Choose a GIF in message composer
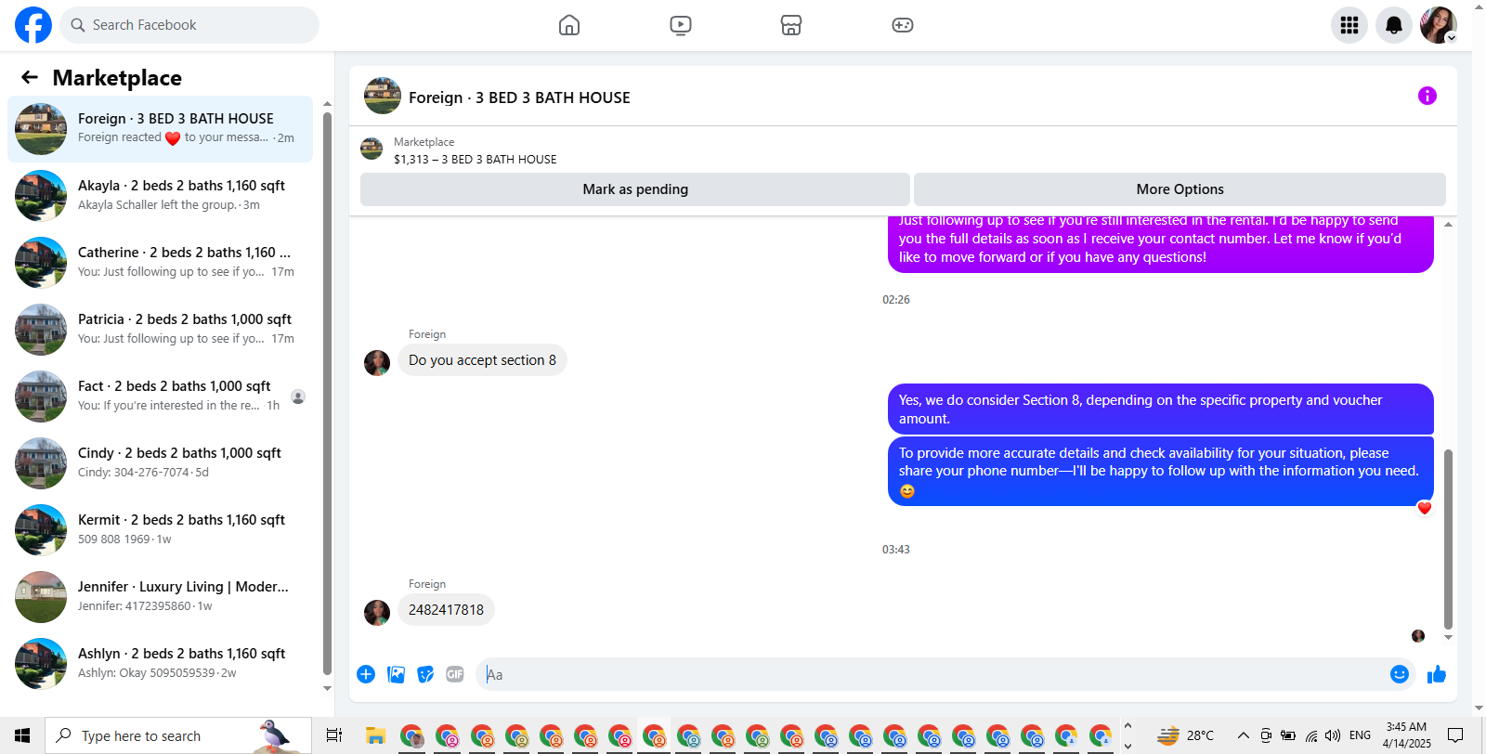This screenshot has height=754, width=1486. pyautogui.click(x=455, y=674)
